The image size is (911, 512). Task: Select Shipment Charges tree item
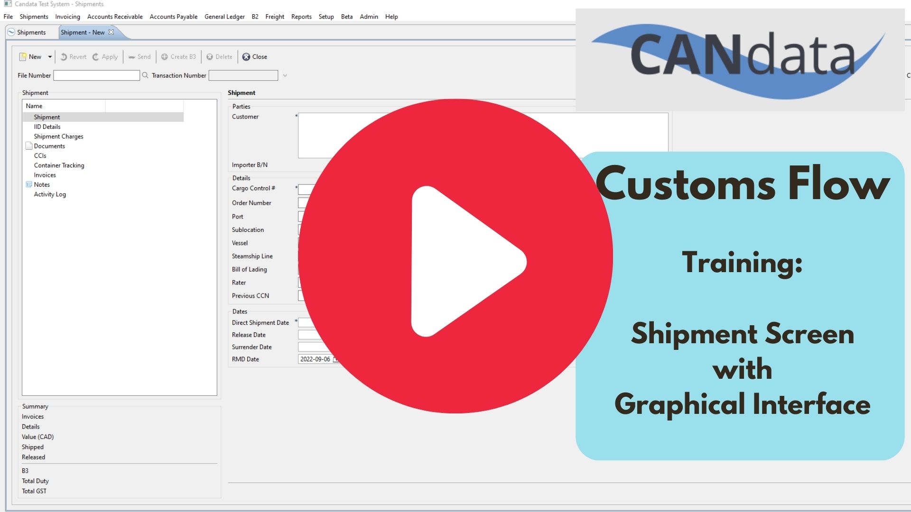(58, 137)
